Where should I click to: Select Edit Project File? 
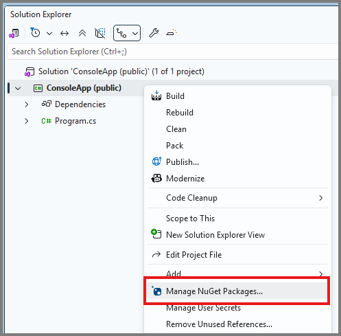tap(237, 255)
